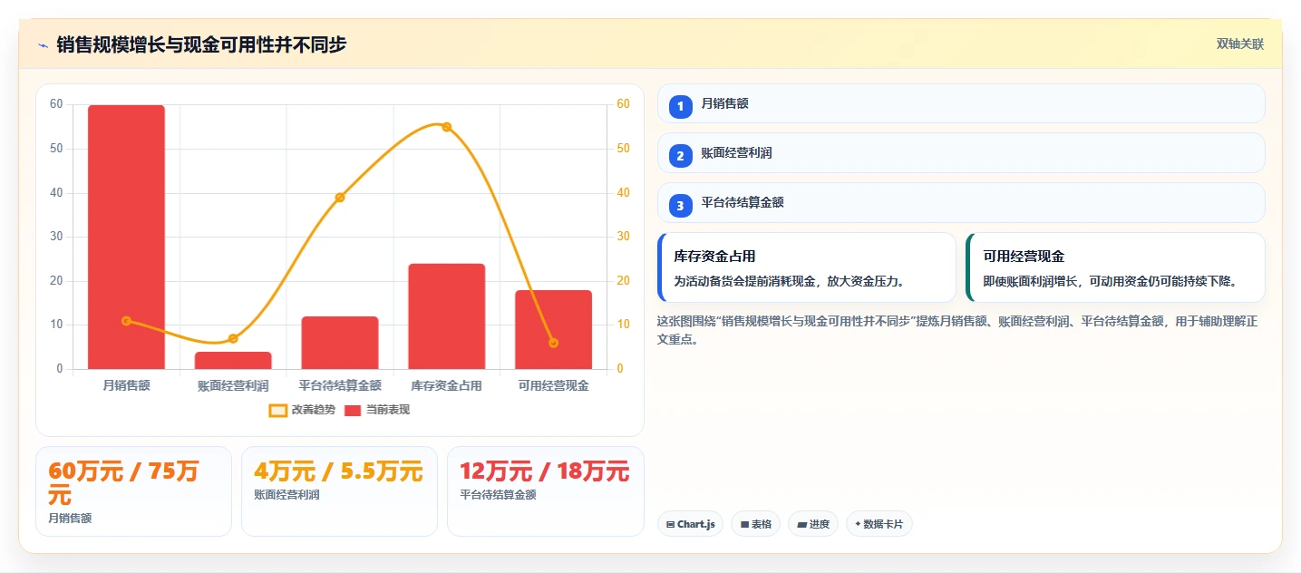
Task: Click x-axis label 平台待结算金额
Action: click(x=340, y=385)
